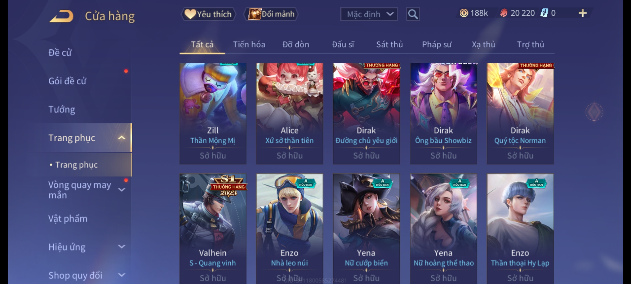This screenshot has width=631, height=284.
Task: Open the Mặc định sort dropdown
Action: click(x=369, y=14)
